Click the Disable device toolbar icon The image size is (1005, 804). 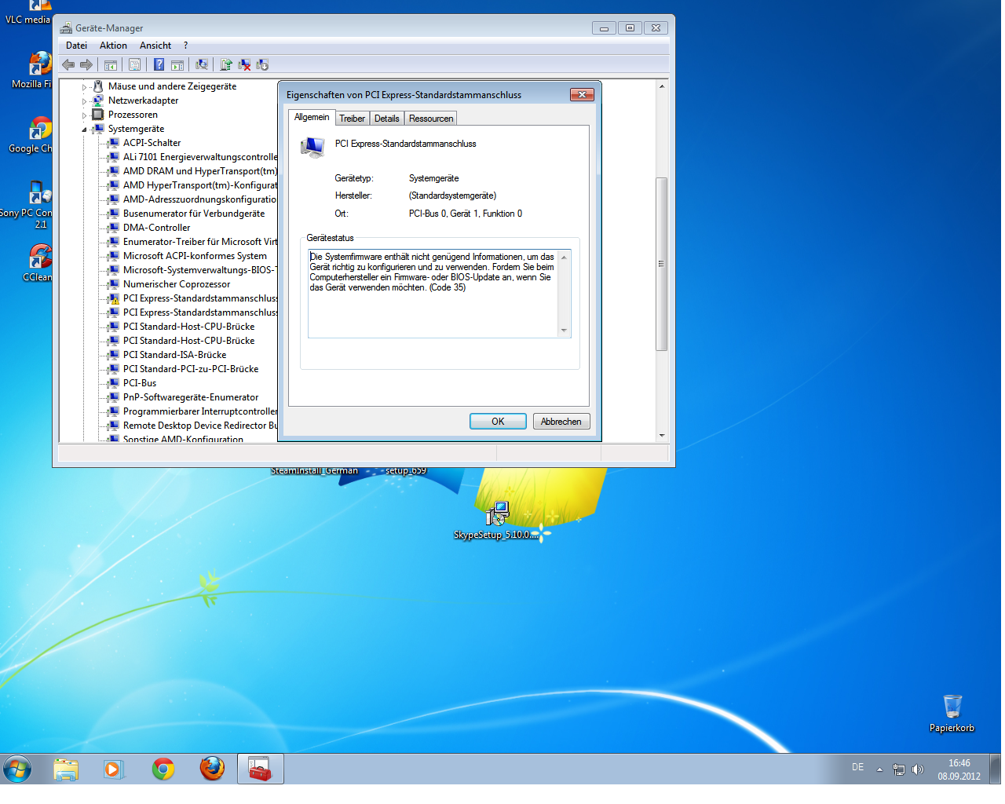click(x=262, y=65)
